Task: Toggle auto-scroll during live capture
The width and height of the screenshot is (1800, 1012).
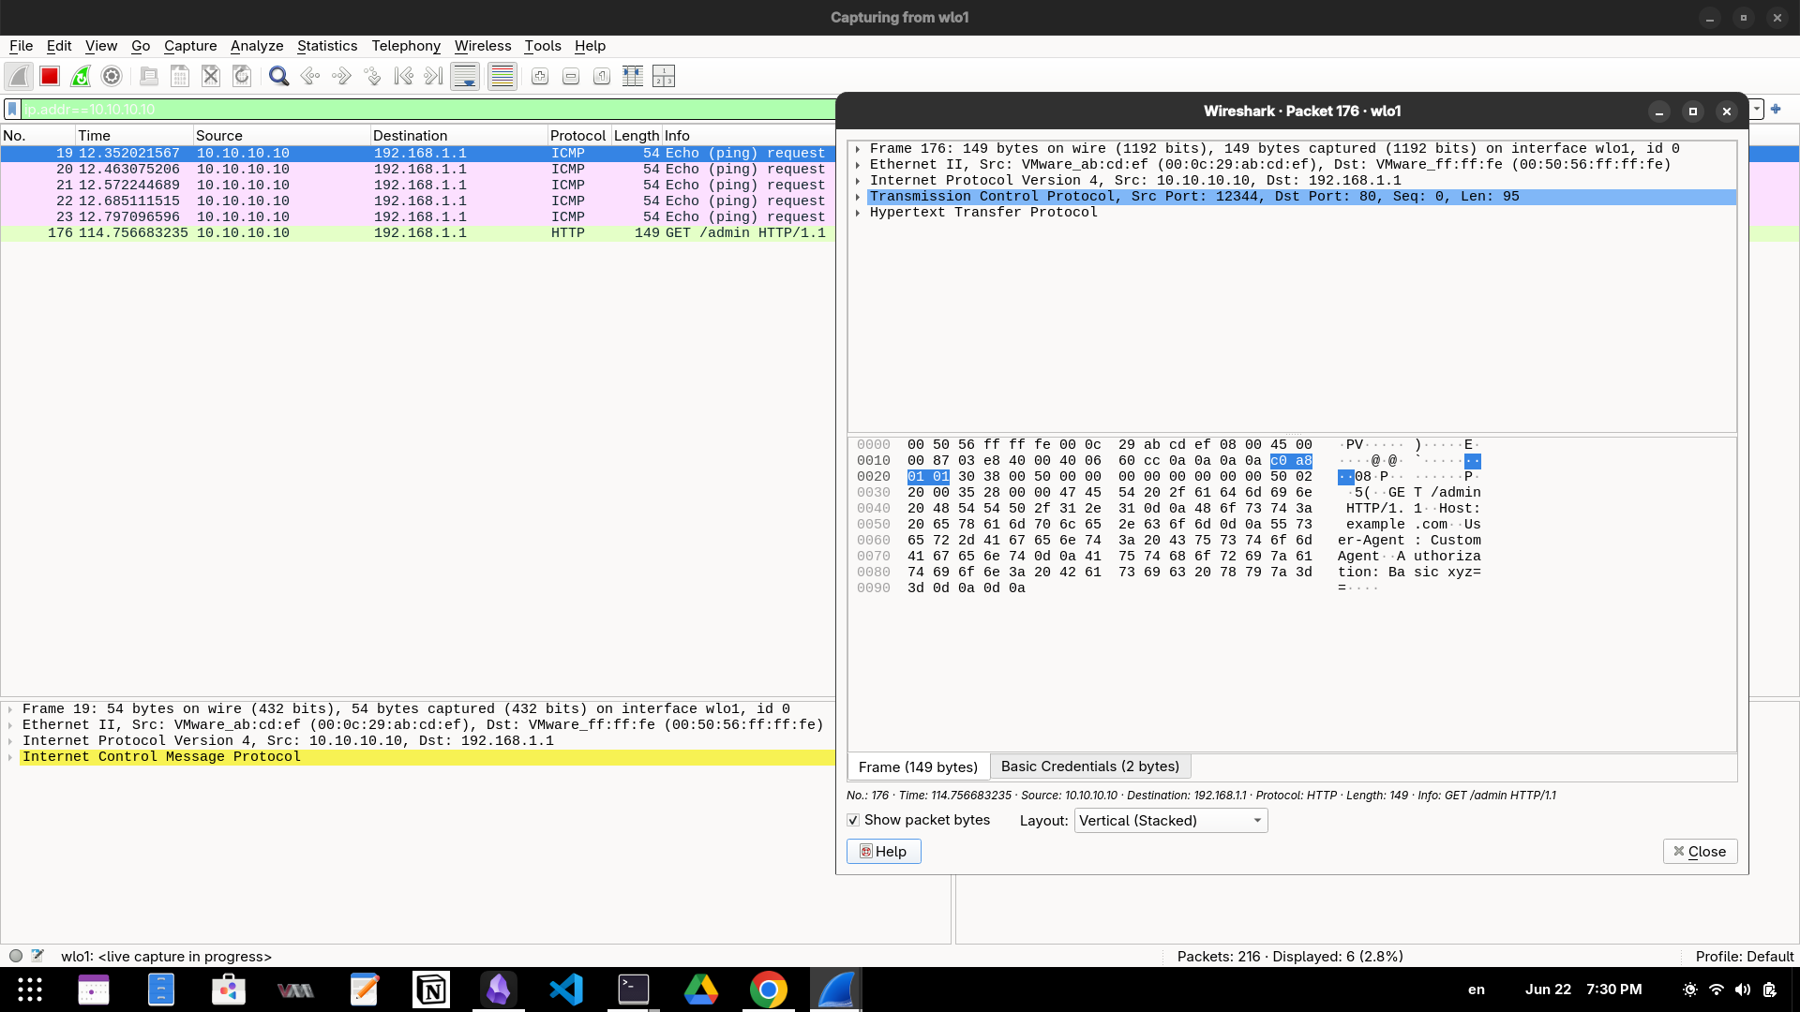Action: [x=465, y=77]
